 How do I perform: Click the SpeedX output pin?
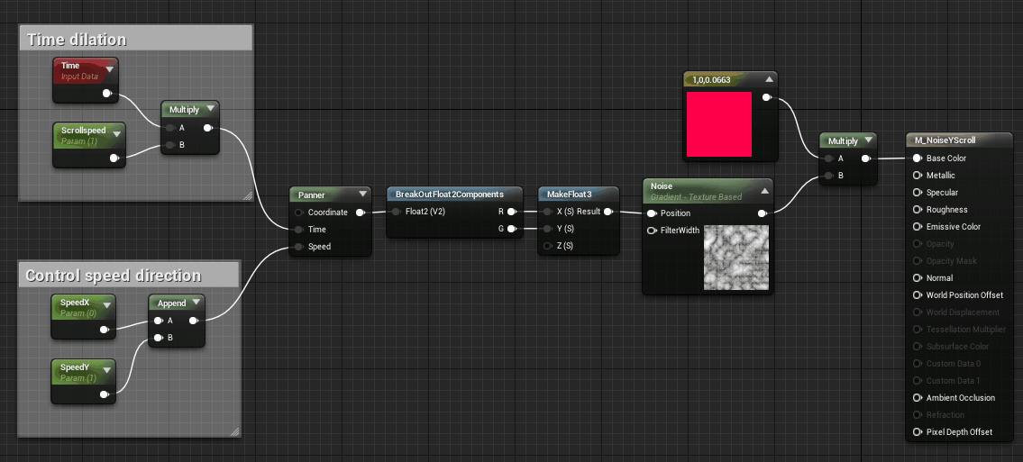[105, 330]
